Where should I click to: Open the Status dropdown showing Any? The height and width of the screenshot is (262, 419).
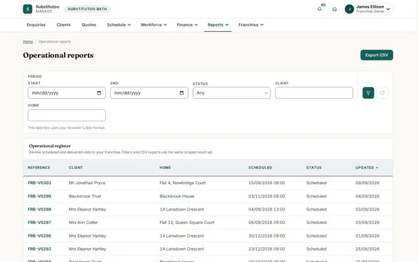tap(232, 93)
